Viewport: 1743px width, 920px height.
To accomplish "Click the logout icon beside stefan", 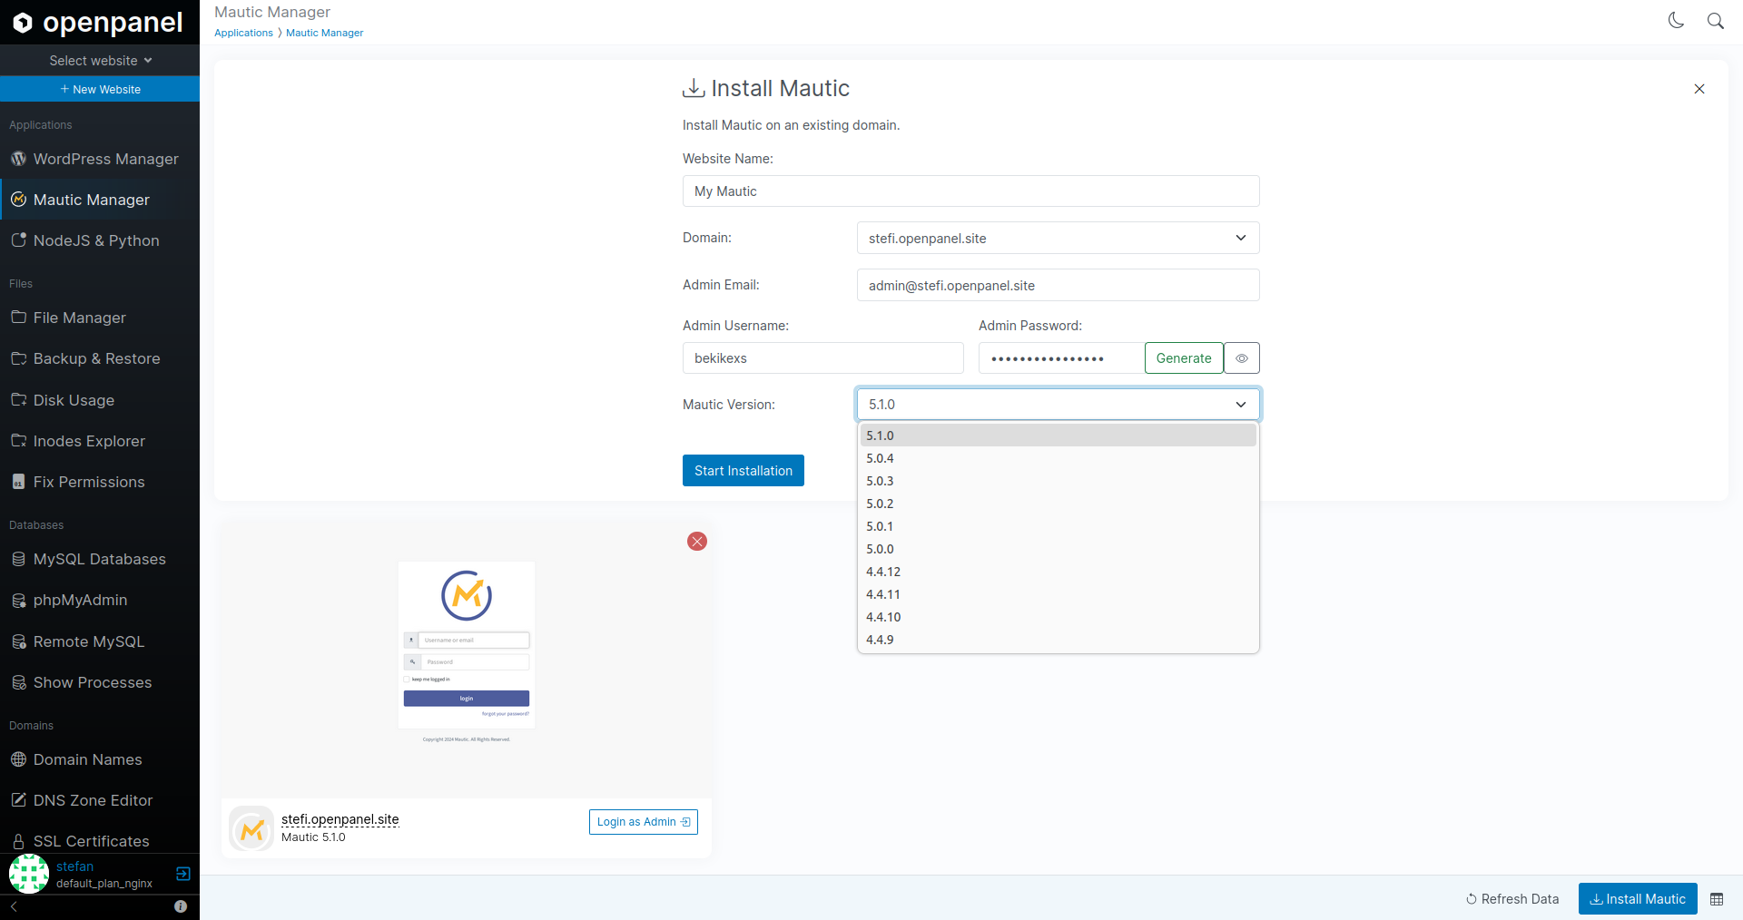I will [182, 874].
